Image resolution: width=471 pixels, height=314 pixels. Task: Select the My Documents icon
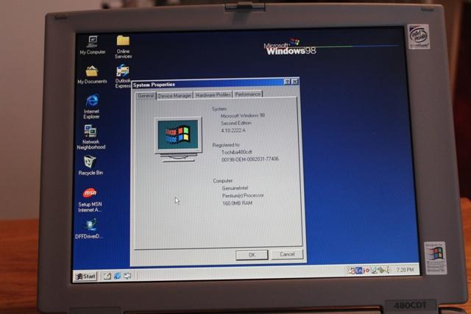pyautogui.click(x=92, y=72)
